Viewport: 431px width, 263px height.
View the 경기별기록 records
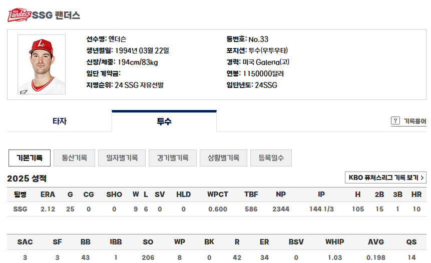[173, 158]
